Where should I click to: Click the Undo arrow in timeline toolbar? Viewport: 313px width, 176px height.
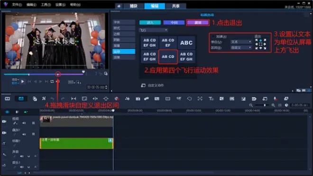pyautogui.click(x=52, y=99)
